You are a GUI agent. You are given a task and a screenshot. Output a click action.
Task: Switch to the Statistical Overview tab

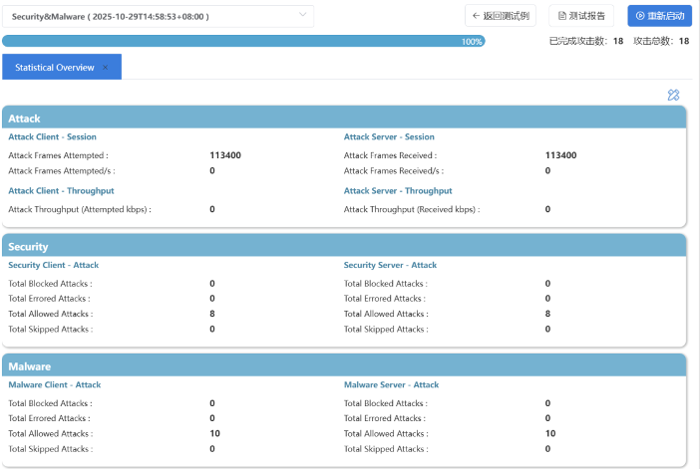pyautogui.click(x=55, y=68)
